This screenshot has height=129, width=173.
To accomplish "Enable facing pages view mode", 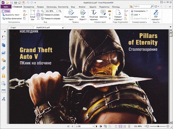I will 125,126.
